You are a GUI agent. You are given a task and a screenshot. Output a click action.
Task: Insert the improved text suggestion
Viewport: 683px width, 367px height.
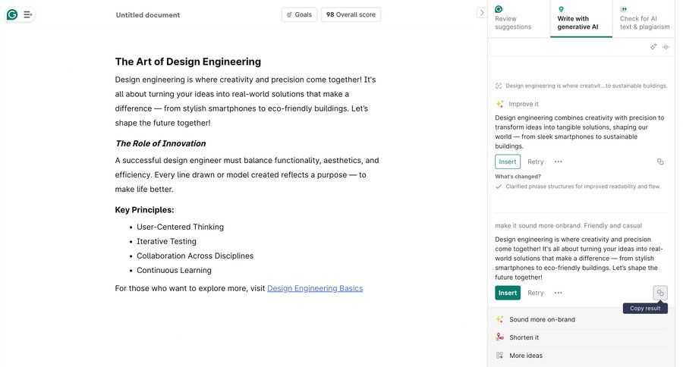[x=508, y=162]
